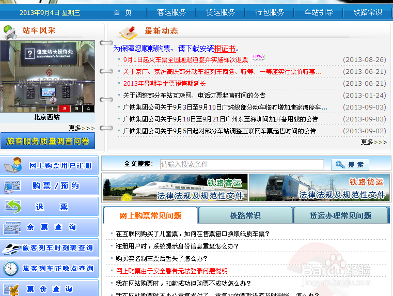This screenshot has height=296, width=393.
Task: Switch to 货运办理常见问题 tab
Action: 341,215
